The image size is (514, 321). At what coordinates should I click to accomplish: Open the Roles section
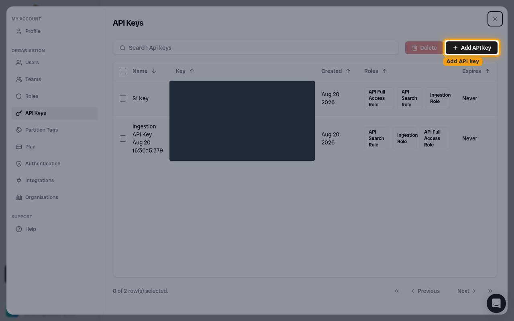55,96
